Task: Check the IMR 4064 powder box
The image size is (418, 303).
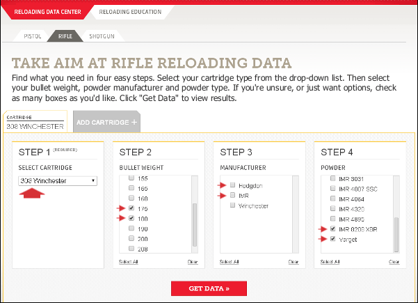Action: pos(332,199)
